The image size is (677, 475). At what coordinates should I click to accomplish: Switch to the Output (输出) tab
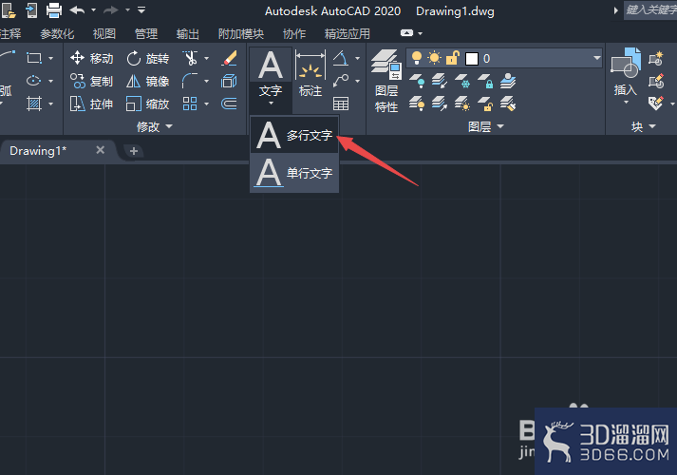[188, 33]
